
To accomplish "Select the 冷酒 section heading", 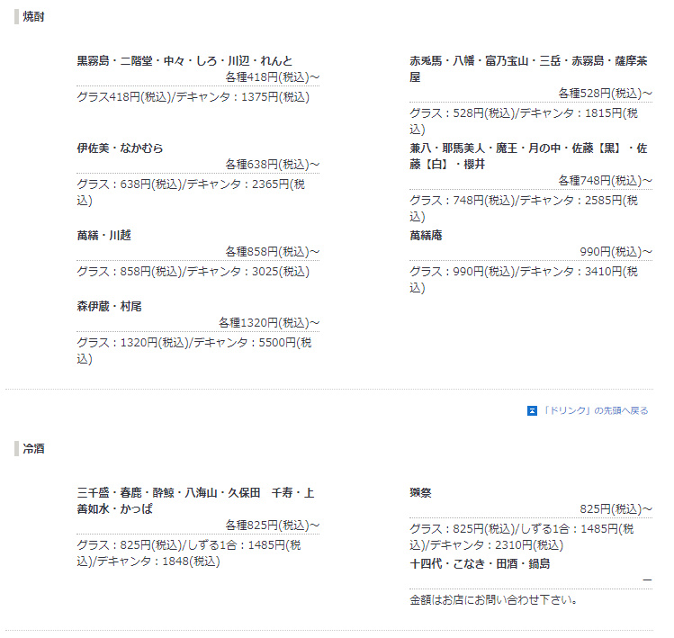I will 35,448.
